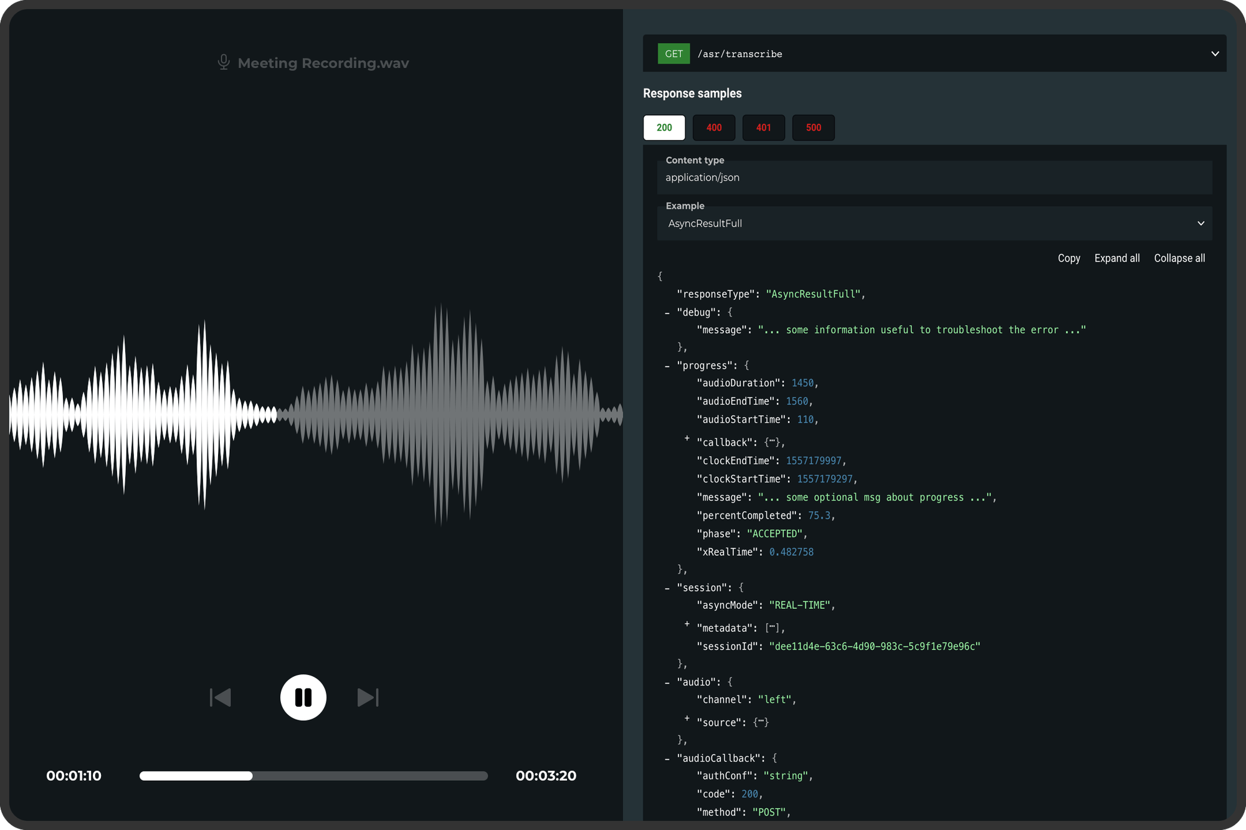Skip to next track

pyautogui.click(x=368, y=697)
